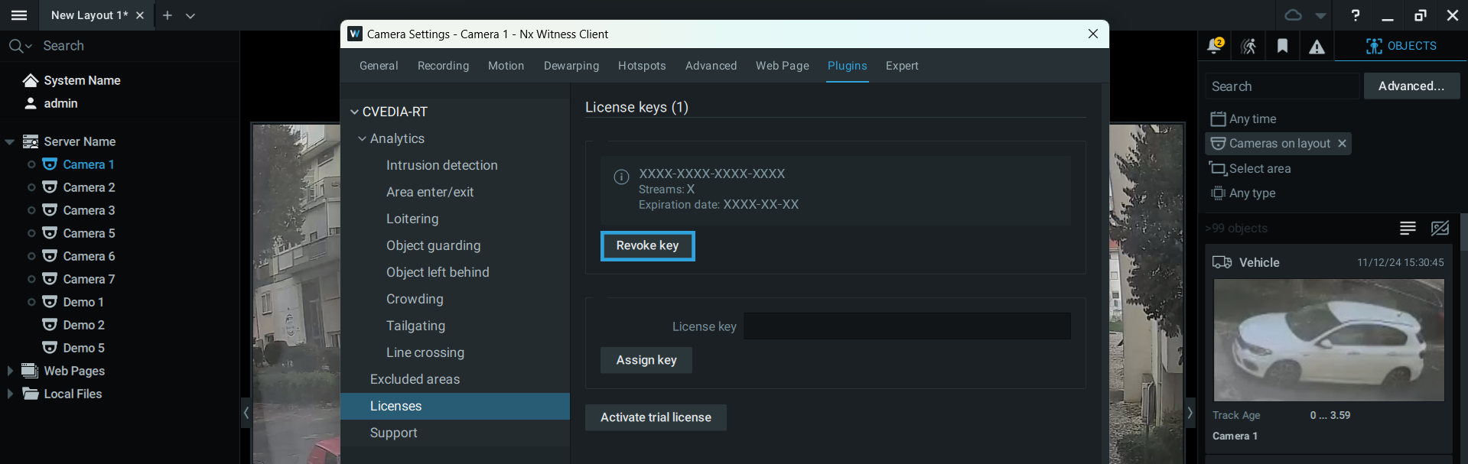Expand the Local Files tree node
This screenshot has height=464, width=1468.
click(10, 394)
